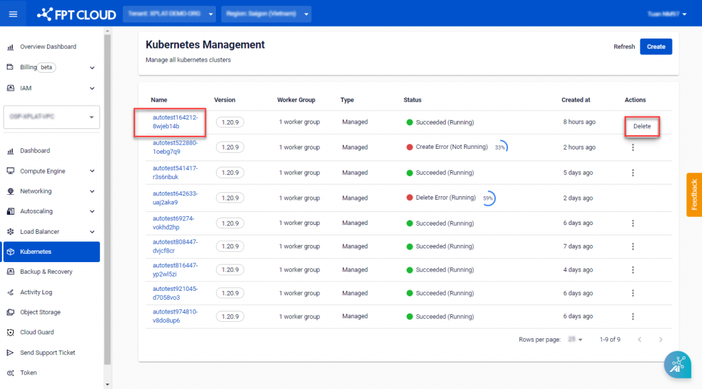
Task: Open three-dot menu for autotest522880 cluster
Action: pyautogui.click(x=633, y=148)
